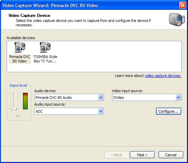Select the Pinnacle DVC 80 Video camera icon

click(20, 48)
